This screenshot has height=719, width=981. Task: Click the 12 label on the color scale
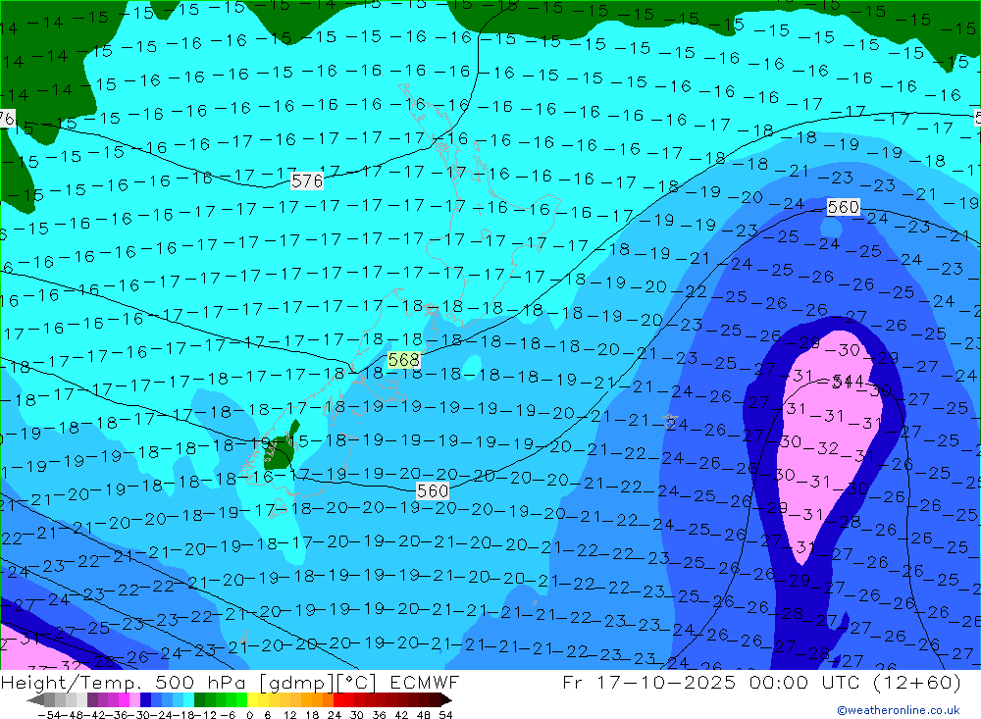click(x=290, y=715)
